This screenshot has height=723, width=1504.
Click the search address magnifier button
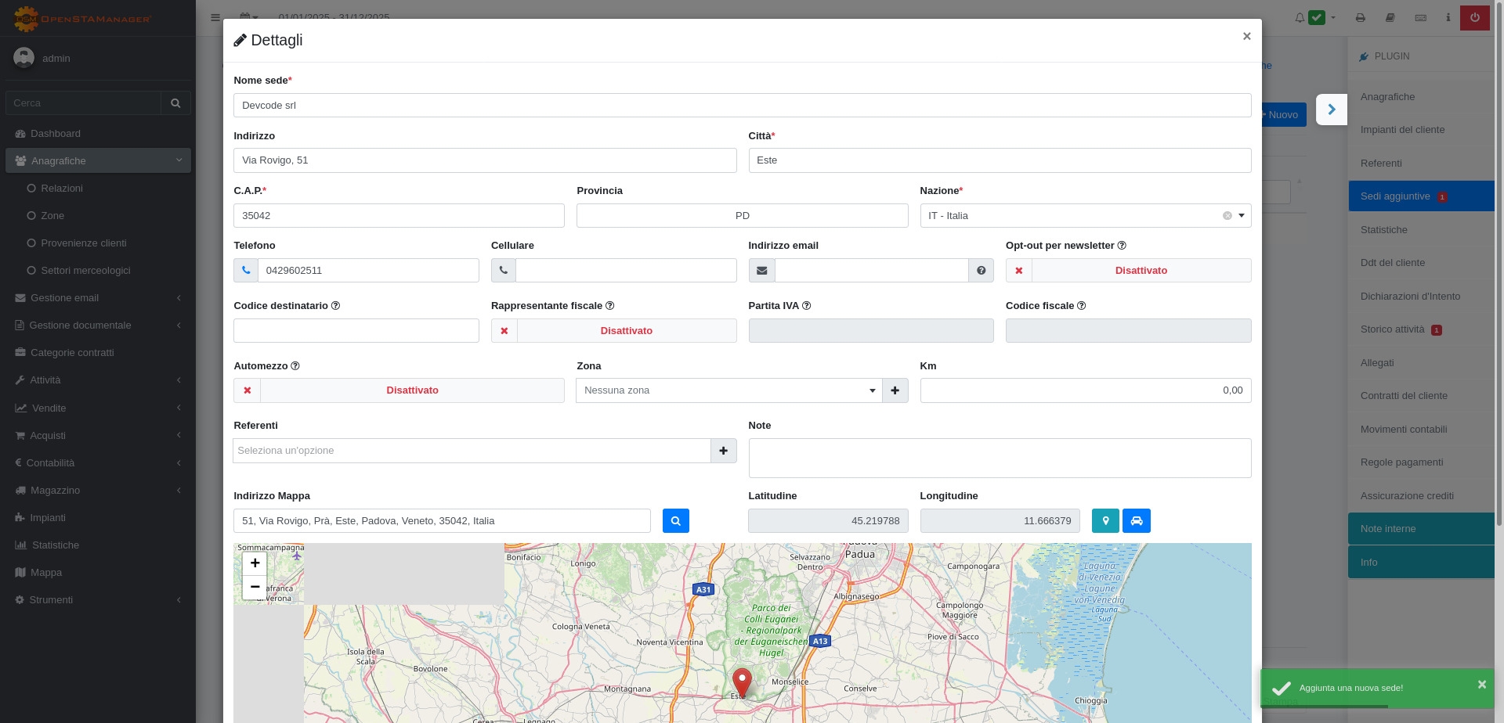[x=675, y=521]
